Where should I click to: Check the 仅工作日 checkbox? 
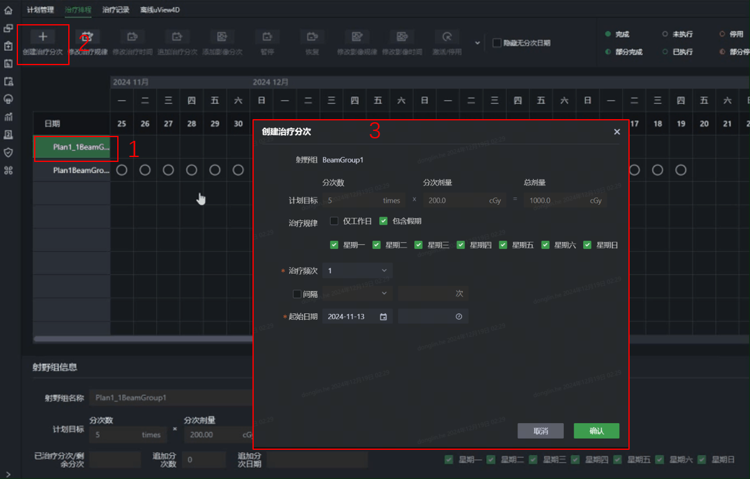pyautogui.click(x=334, y=221)
